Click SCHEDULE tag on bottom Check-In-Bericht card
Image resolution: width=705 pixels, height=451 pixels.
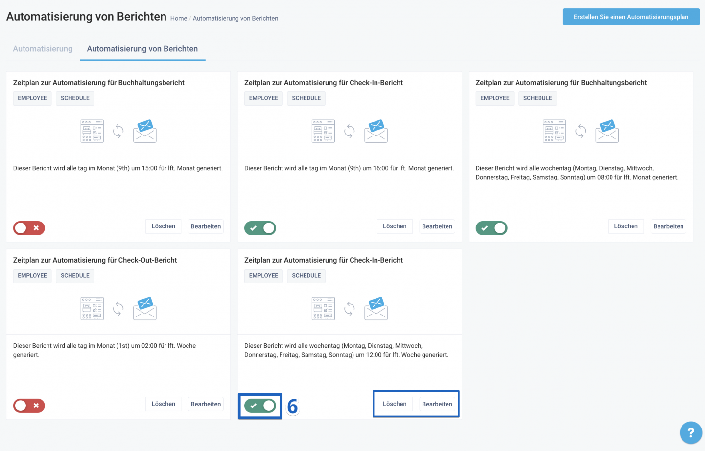tap(306, 276)
